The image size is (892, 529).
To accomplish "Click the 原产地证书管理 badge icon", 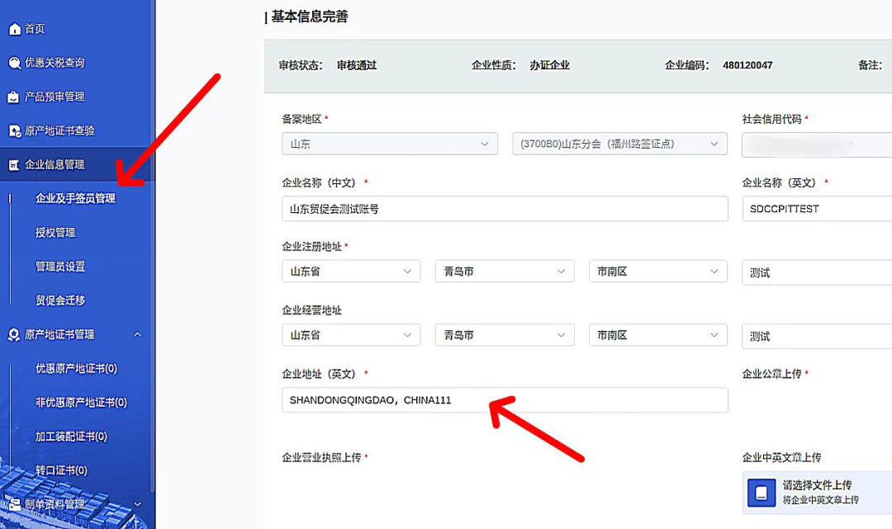I will (14, 335).
